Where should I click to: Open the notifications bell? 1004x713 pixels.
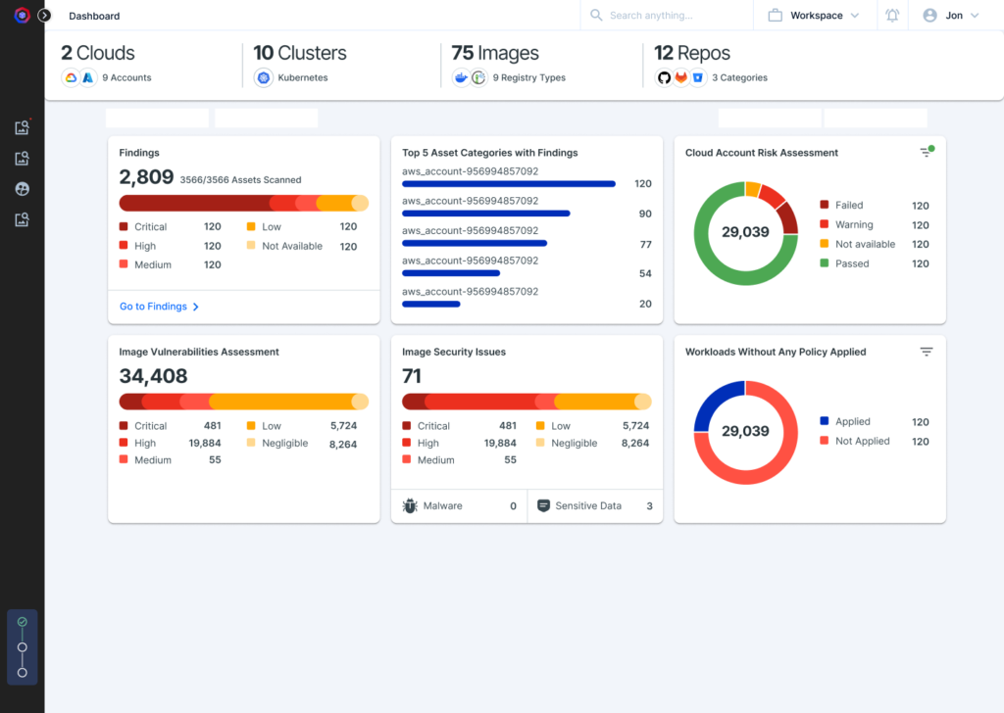coord(891,16)
